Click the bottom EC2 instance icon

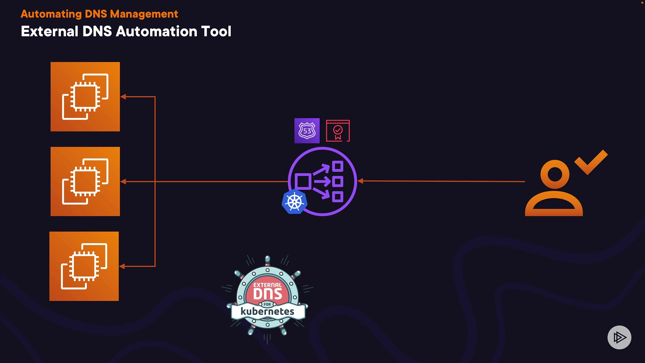tap(84, 266)
